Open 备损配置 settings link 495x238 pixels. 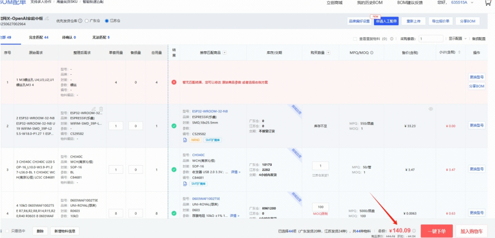[x=478, y=39]
